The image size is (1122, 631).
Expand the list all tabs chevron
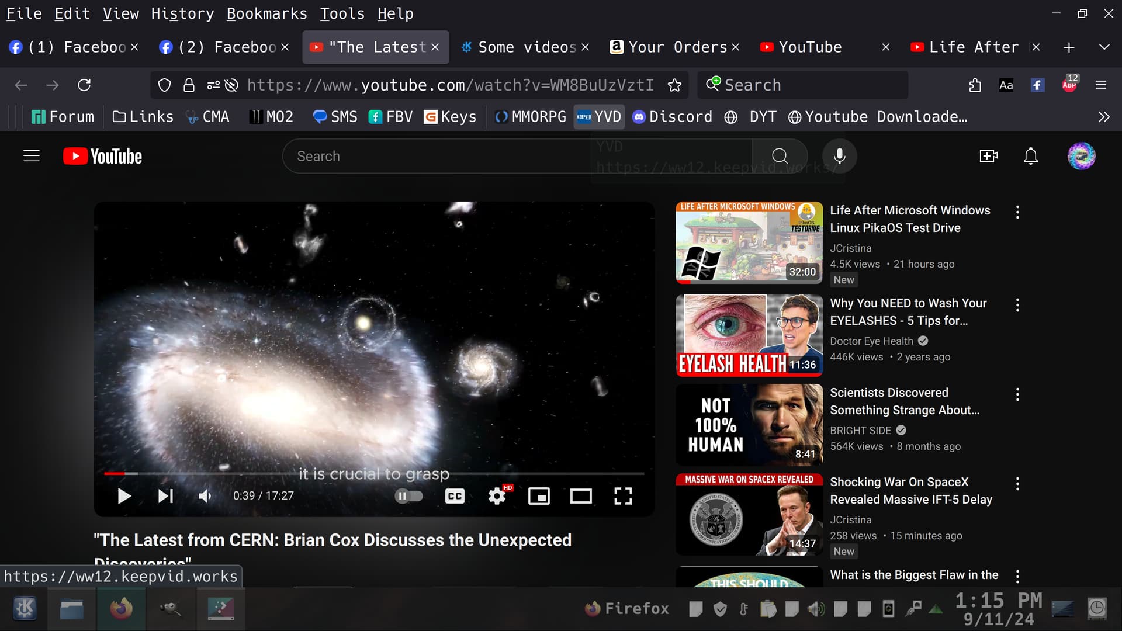point(1104,47)
